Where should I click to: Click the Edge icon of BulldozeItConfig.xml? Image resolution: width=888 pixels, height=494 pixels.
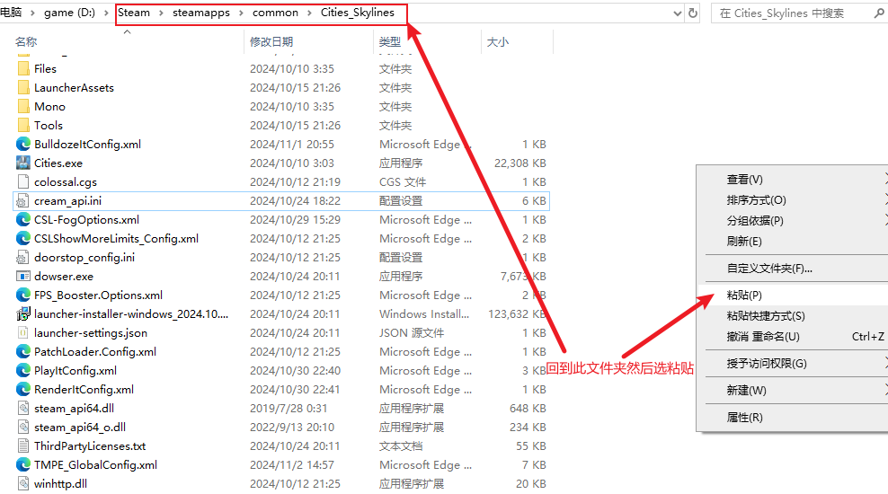pyautogui.click(x=23, y=145)
